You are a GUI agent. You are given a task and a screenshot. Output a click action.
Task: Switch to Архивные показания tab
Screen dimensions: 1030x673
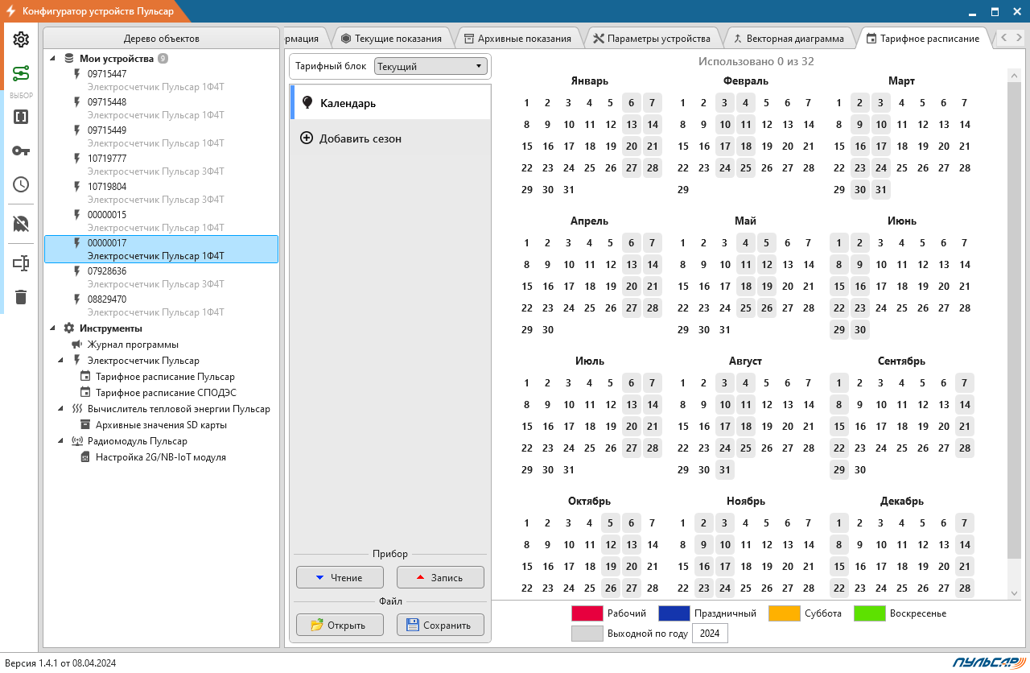pyautogui.click(x=517, y=38)
